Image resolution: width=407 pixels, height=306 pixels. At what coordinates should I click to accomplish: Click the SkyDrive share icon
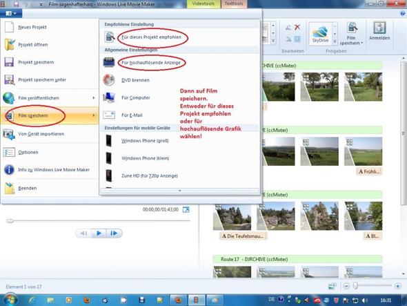coord(320,34)
